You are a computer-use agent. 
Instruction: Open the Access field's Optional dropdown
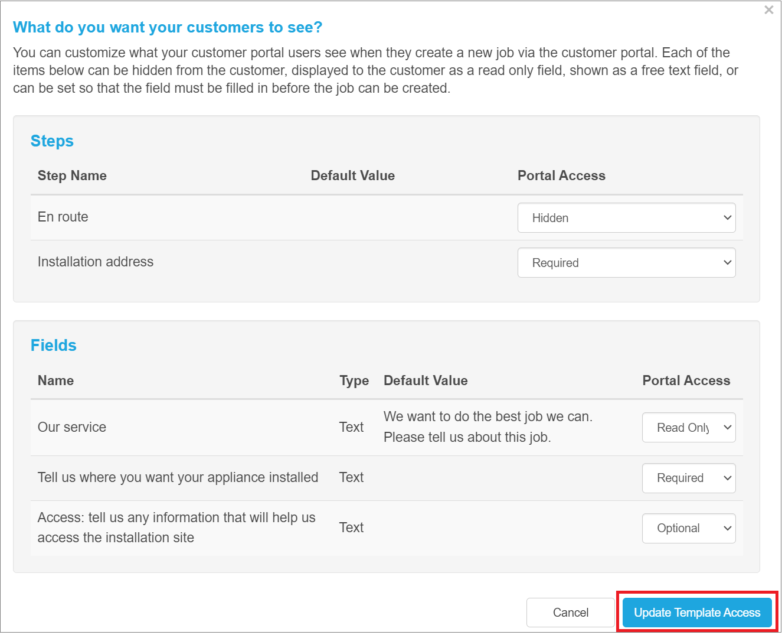689,528
